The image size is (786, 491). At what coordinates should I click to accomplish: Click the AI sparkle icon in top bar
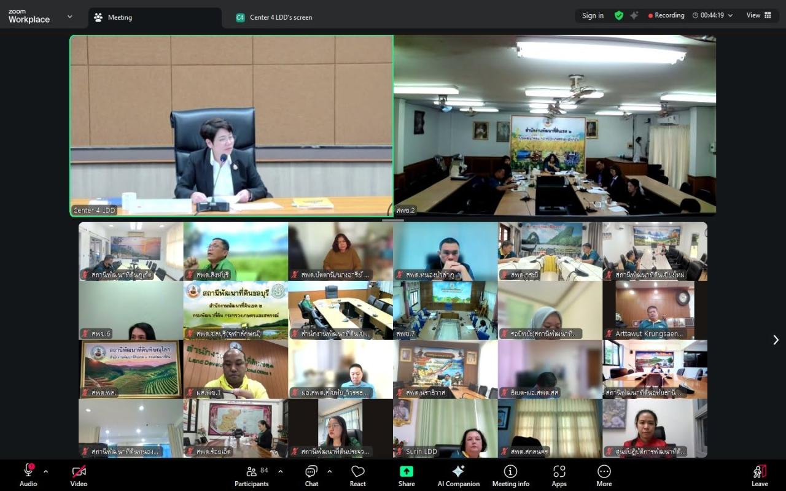point(634,15)
